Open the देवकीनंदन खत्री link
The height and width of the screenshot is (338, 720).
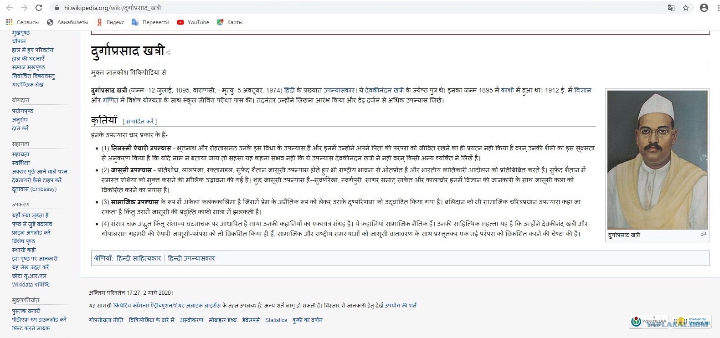[x=385, y=90]
